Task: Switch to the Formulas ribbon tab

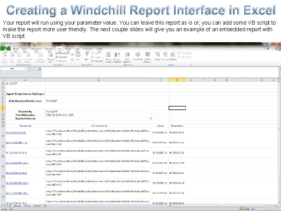Action: 49,49
